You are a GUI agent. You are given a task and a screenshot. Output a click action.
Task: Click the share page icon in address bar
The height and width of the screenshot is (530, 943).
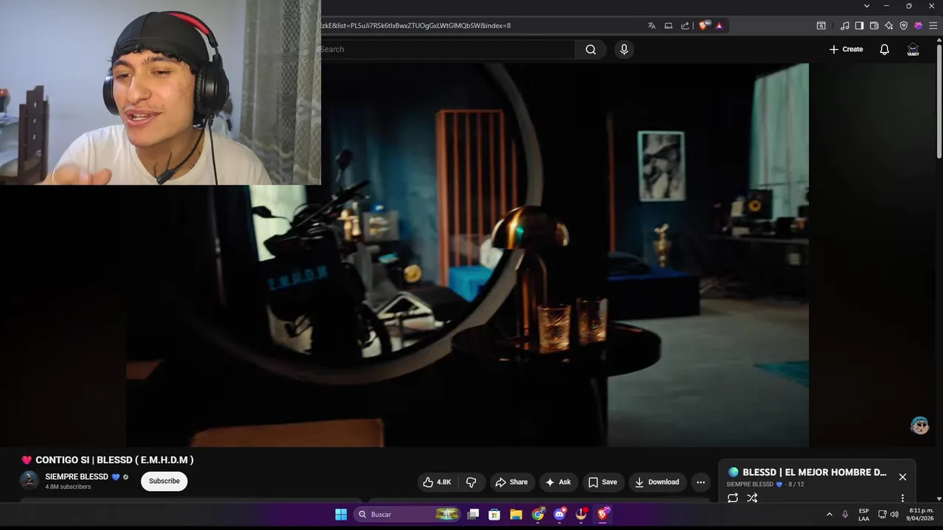tap(685, 25)
